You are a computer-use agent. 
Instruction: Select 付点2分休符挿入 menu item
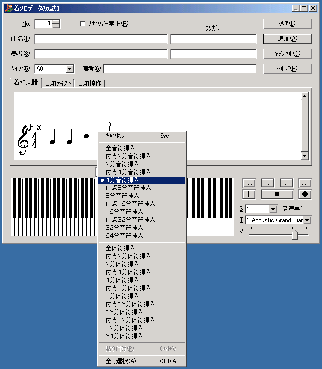coord(142,256)
